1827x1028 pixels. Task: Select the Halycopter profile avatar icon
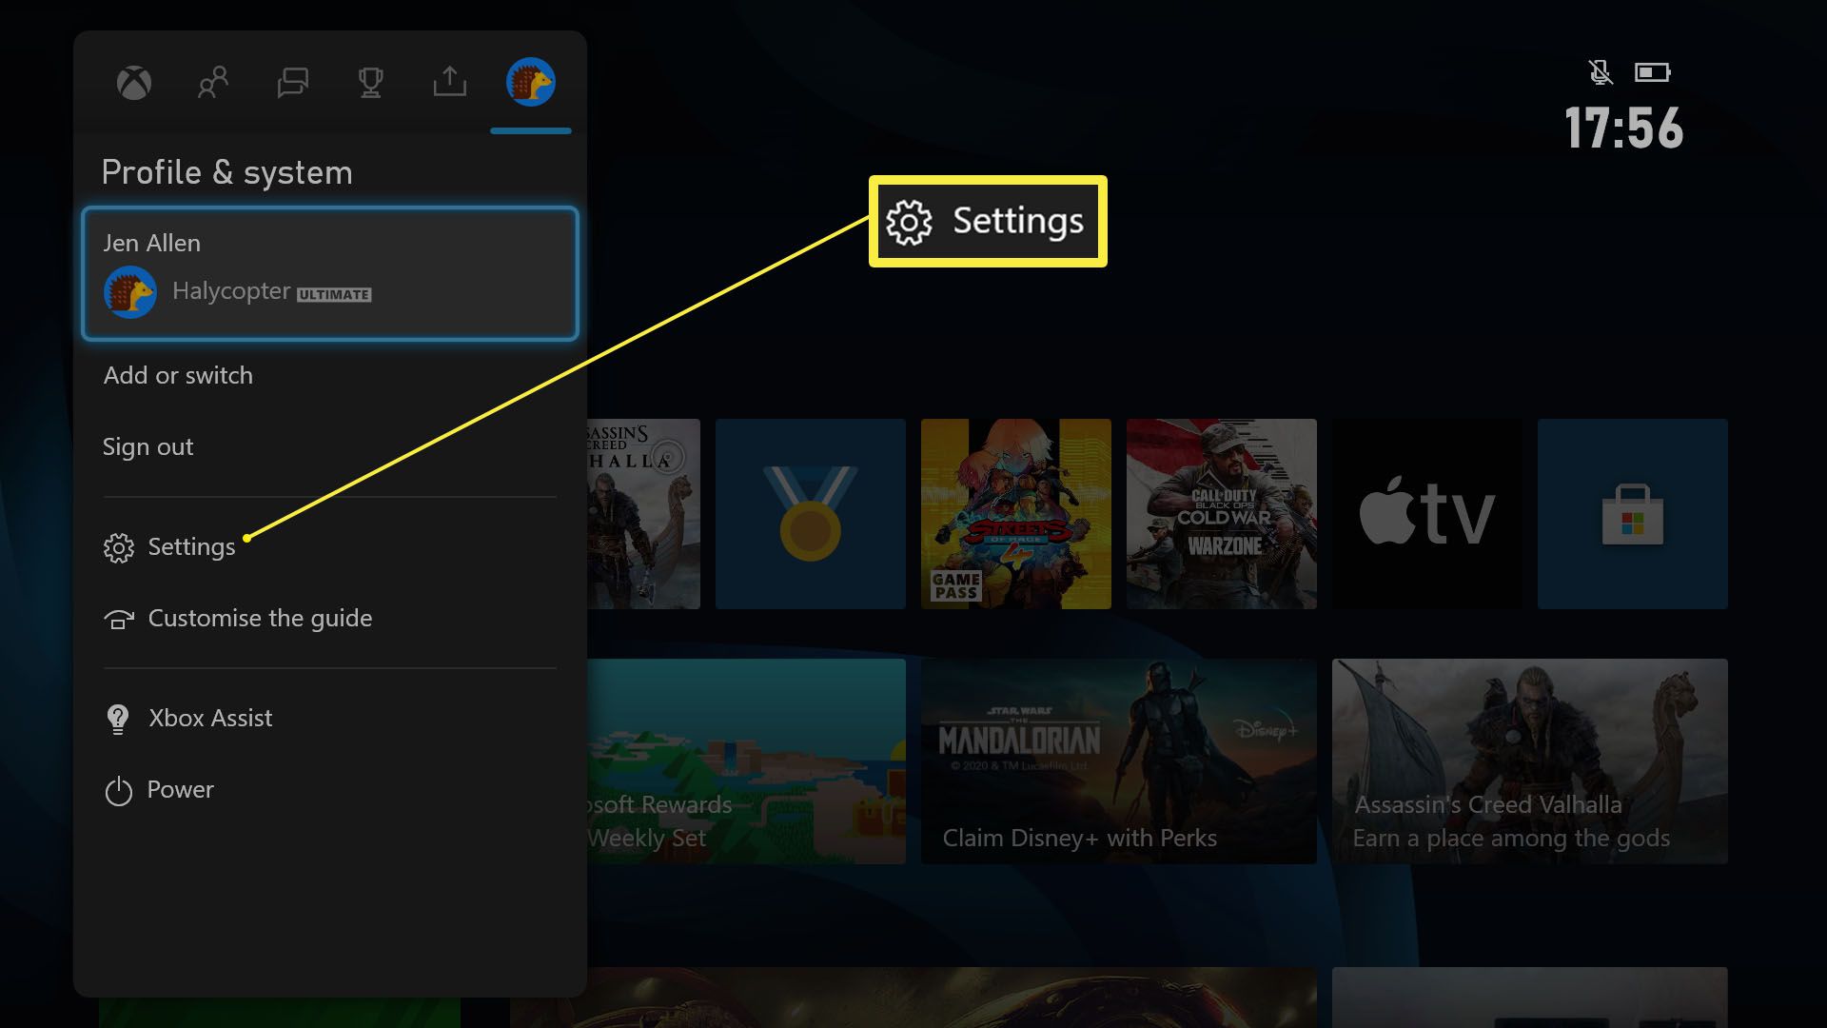[x=128, y=291]
